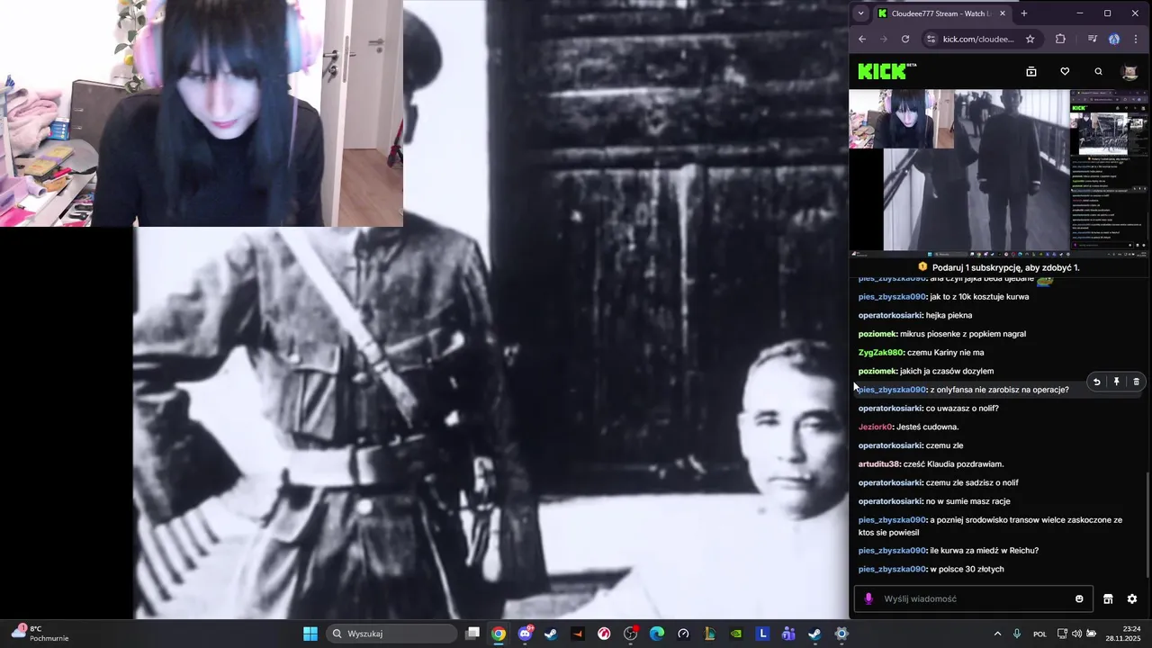Click the Podaruj 1 subskrypcję gift banner
This screenshot has width=1152, height=648.
click(x=999, y=267)
